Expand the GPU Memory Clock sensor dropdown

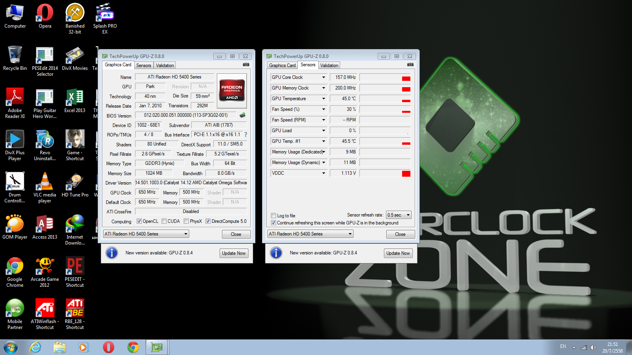tap(324, 88)
